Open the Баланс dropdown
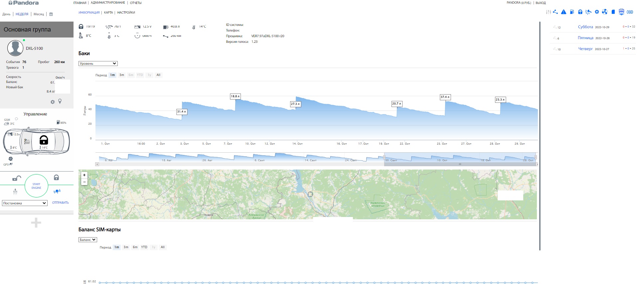The width and height of the screenshot is (637, 284). [87, 240]
